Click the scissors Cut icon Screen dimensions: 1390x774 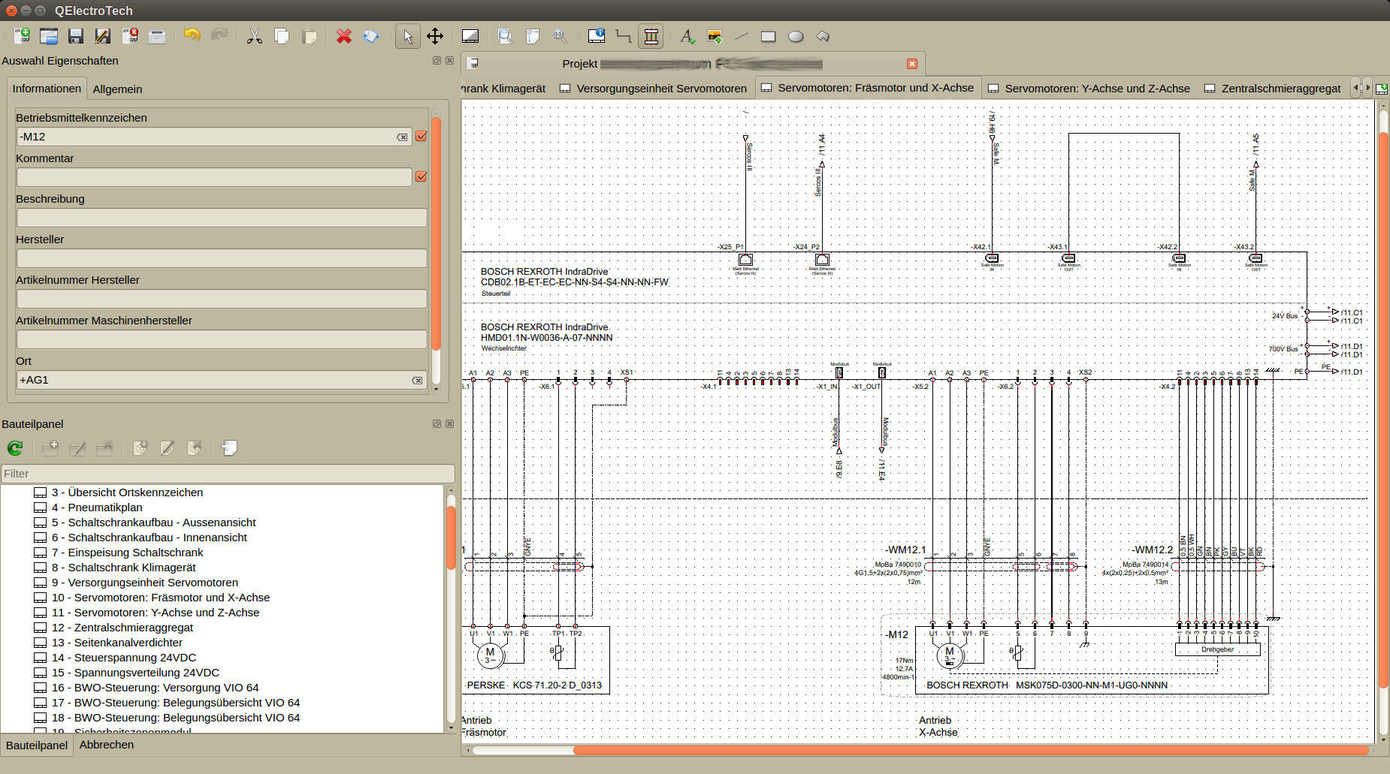point(255,36)
